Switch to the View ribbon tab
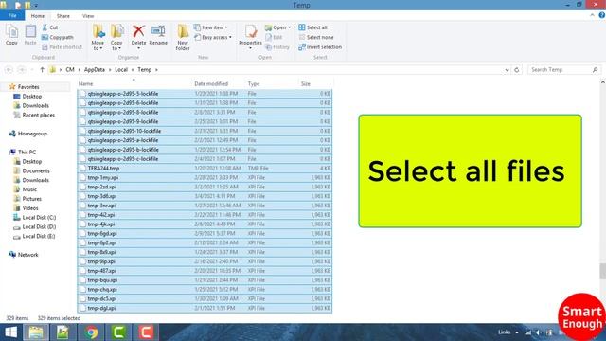Screen dimensions: 606x341 tap(88, 16)
